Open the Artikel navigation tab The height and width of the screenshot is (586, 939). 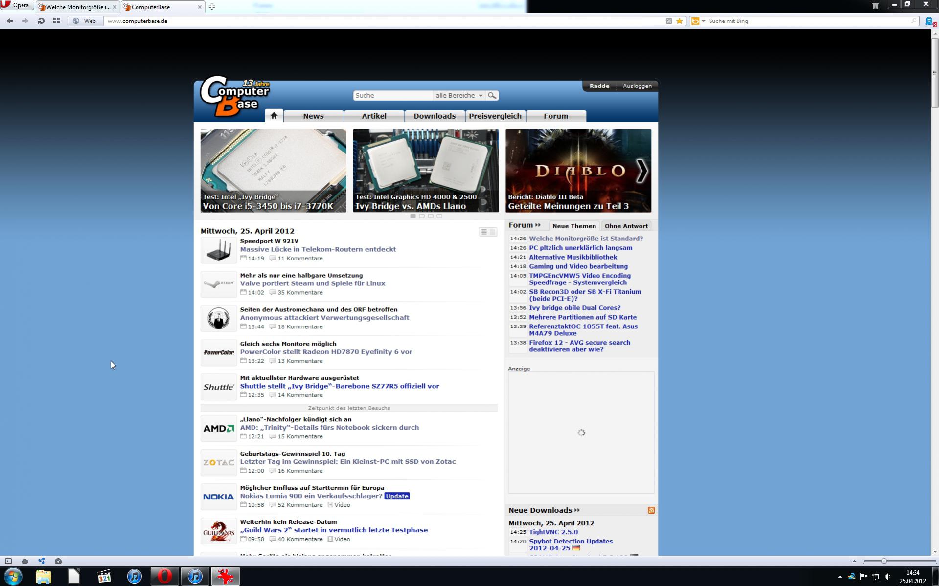374,116
